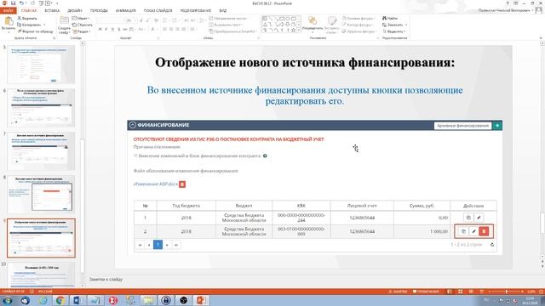Screen dimensions: 545x306
Task: Open Microsoft Word from the taskbar
Action: (77, 300)
